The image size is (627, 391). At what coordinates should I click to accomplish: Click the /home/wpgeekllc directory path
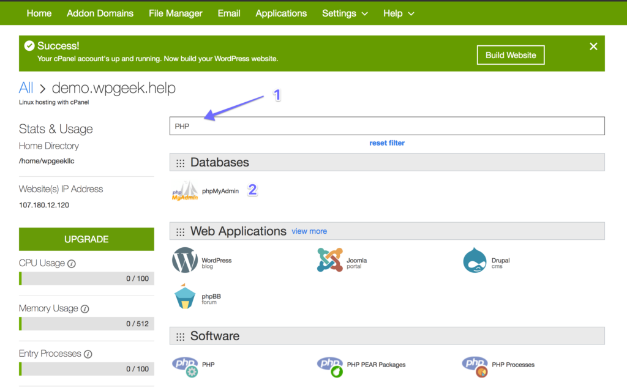point(47,161)
